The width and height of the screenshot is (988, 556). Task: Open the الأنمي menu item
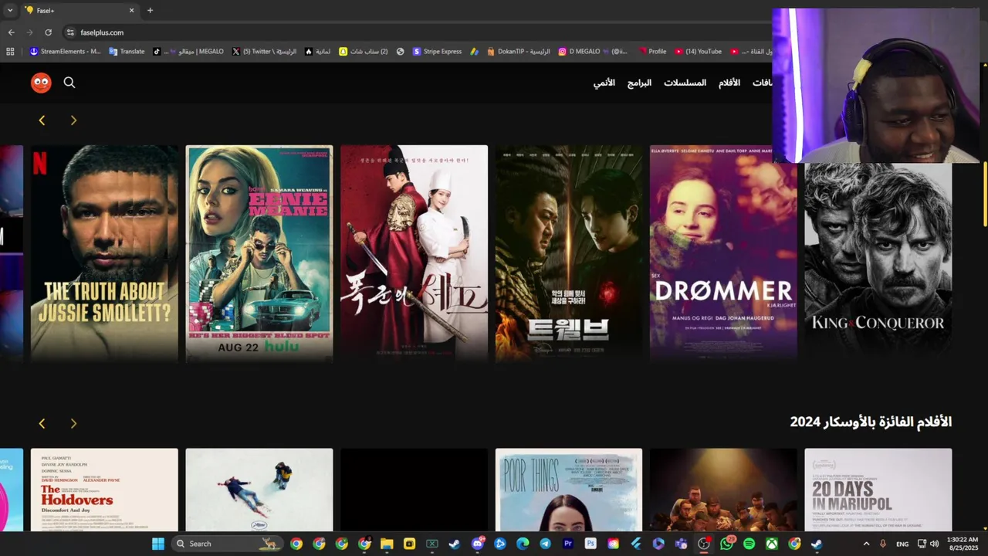pyautogui.click(x=604, y=83)
